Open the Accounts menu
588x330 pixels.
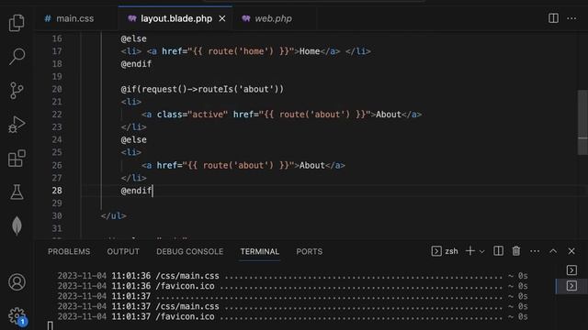point(17,282)
